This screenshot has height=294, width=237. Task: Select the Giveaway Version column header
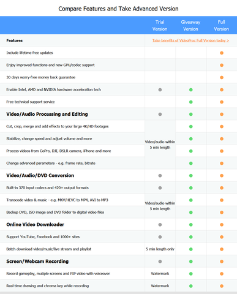[190, 25]
